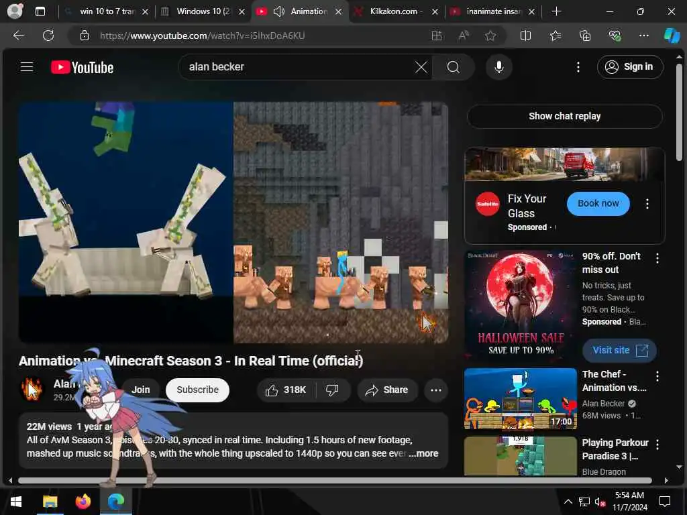Image resolution: width=687 pixels, height=515 pixels.
Task: Click Book now on the ad
Action: pyautogui.click(x=598, y=203)
